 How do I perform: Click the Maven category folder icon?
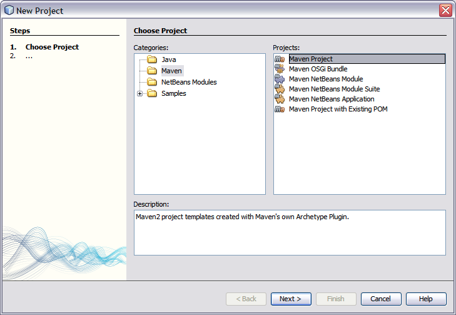pos(152,71)
